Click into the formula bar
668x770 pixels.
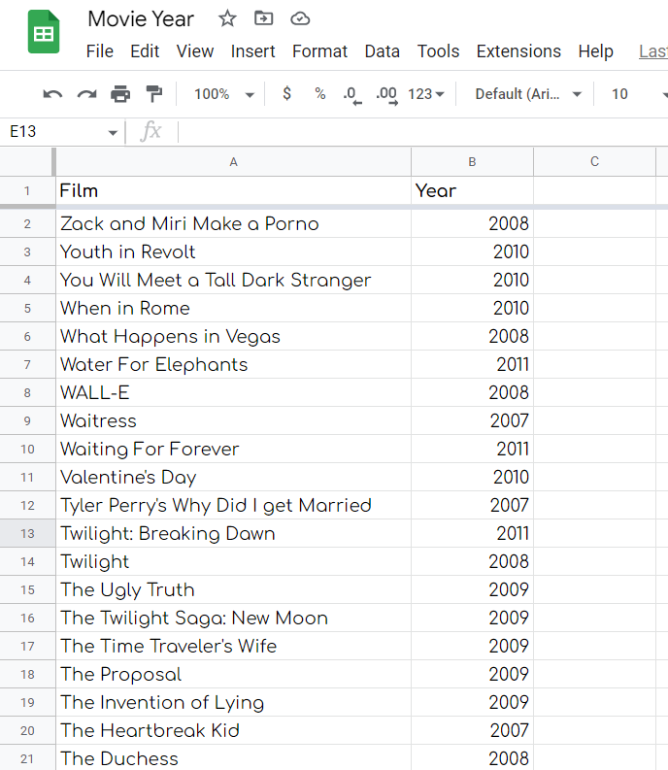(x=422, y=132)
